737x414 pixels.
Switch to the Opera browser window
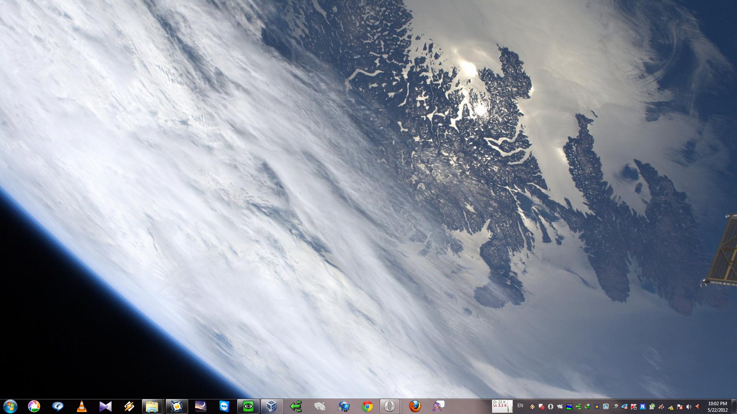[x=390, y=406]
